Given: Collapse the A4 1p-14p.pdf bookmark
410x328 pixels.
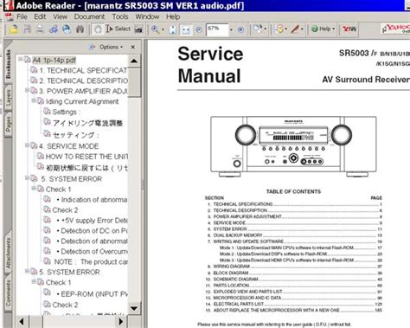Looking at the screenshot, I should click(20, 60).
